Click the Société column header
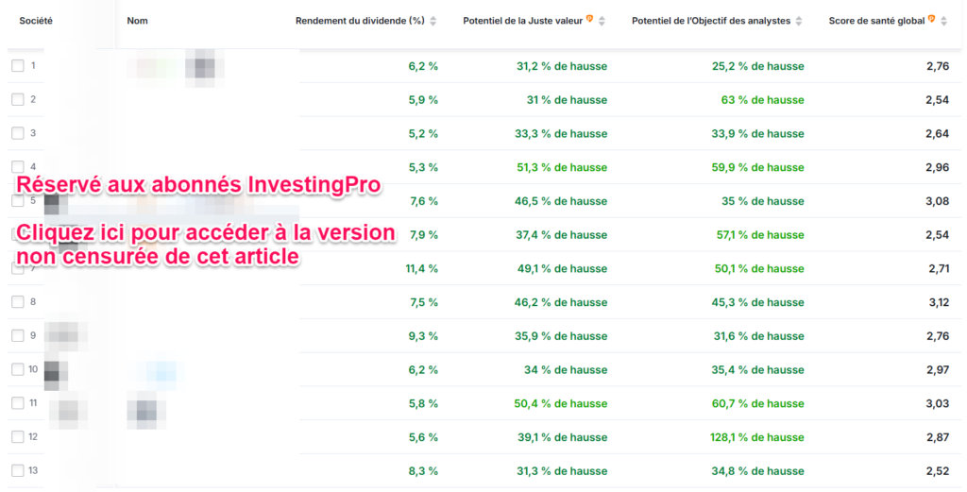 coord(36,21)
